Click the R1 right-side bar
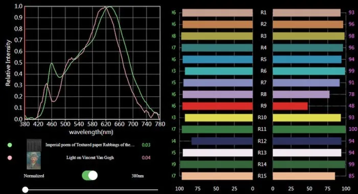Image resolution: width=358 pixels, height=194 pixels. coord(307,13)
